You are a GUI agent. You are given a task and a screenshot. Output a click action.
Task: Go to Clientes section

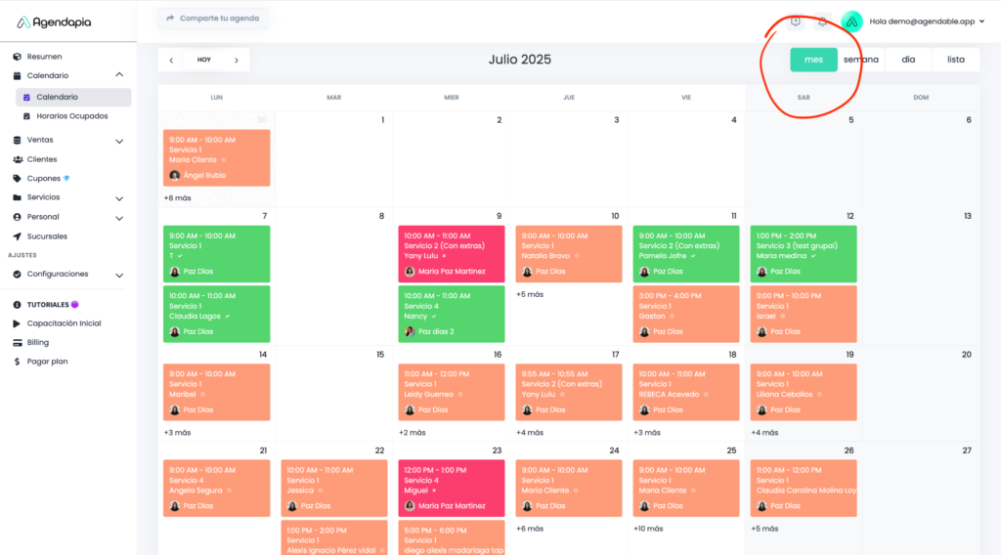tap(42, 159)
